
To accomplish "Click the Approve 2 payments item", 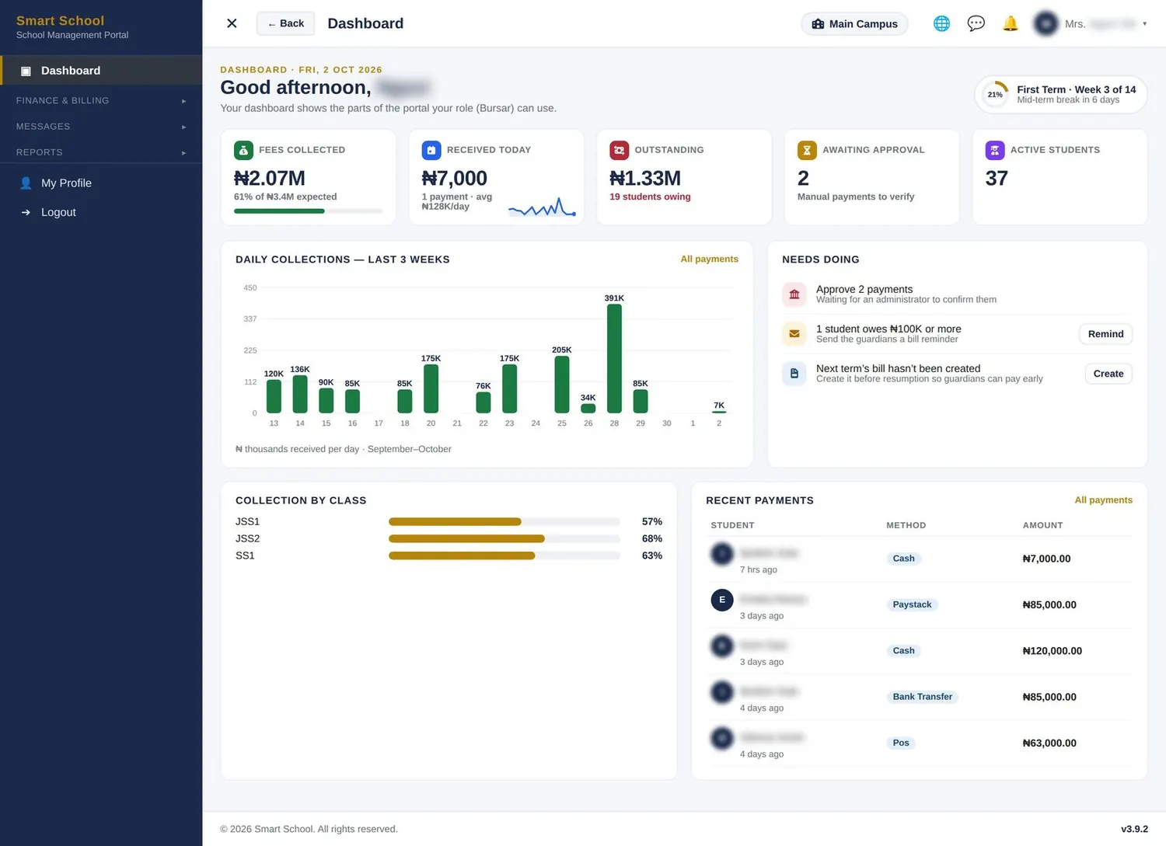I will (957, 294).
